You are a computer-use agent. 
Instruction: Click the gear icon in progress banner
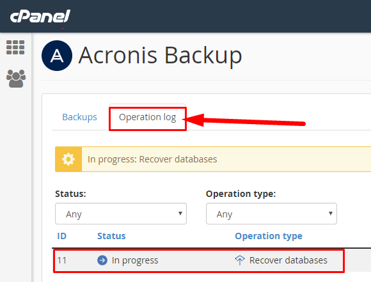click(x=68, y=159)
